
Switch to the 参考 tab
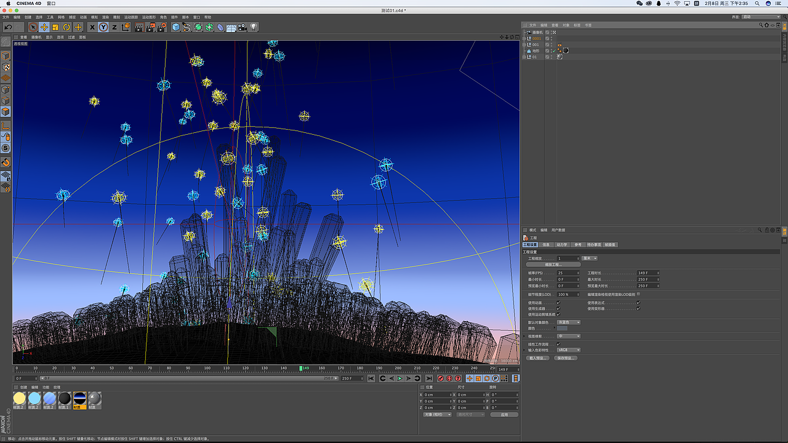[577, 244]
